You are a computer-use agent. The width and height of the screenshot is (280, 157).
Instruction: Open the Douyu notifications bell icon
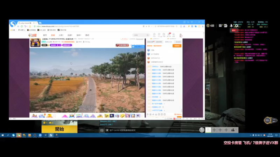174,35
